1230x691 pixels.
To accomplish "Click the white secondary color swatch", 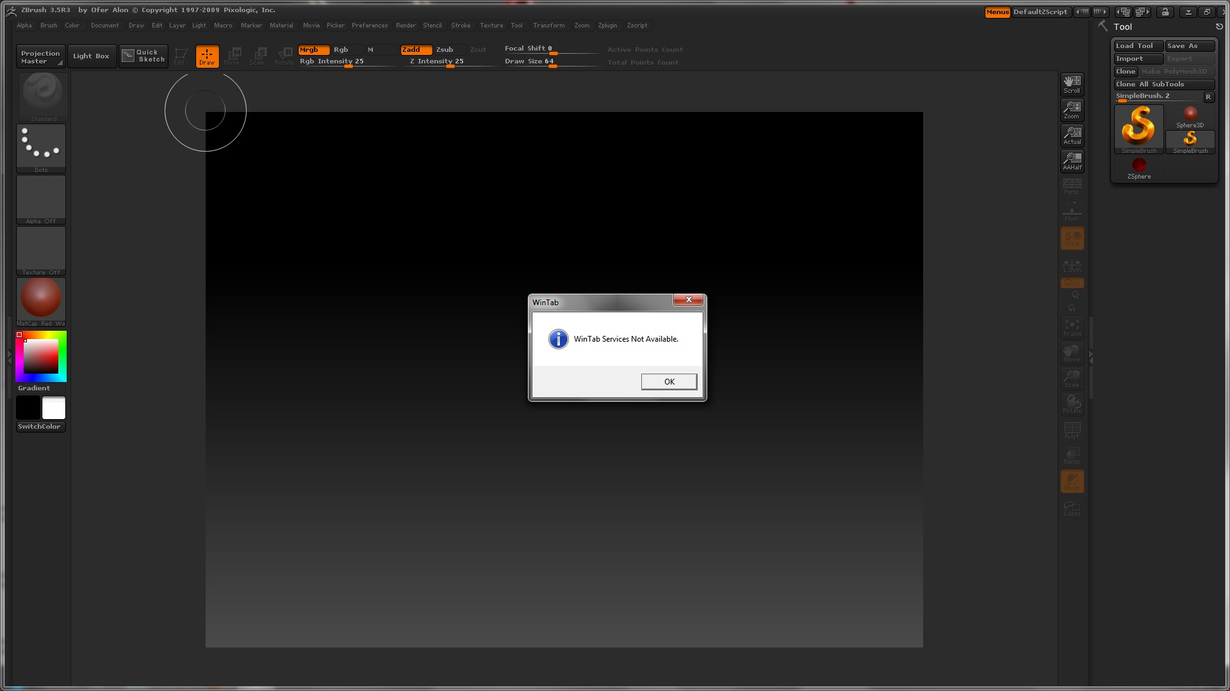I will (54, 408).
